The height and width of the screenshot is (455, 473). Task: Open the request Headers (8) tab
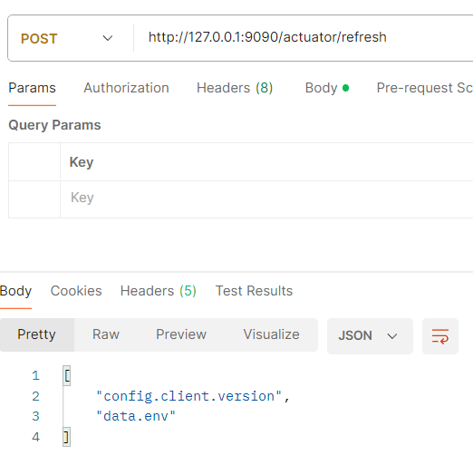click(x=235, y=88)
